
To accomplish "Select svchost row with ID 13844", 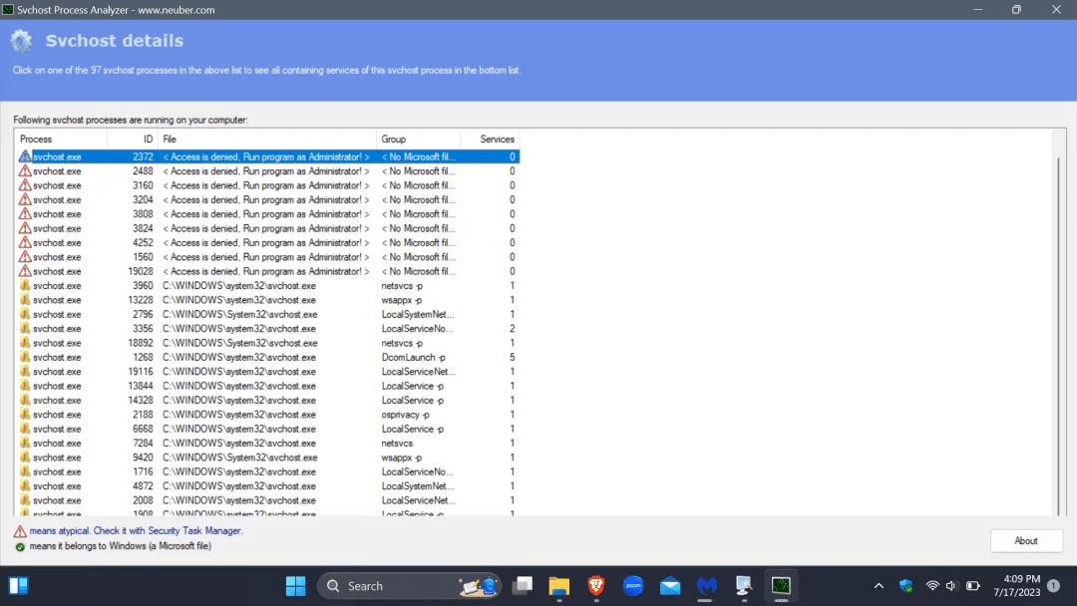I will click(267, 386).
